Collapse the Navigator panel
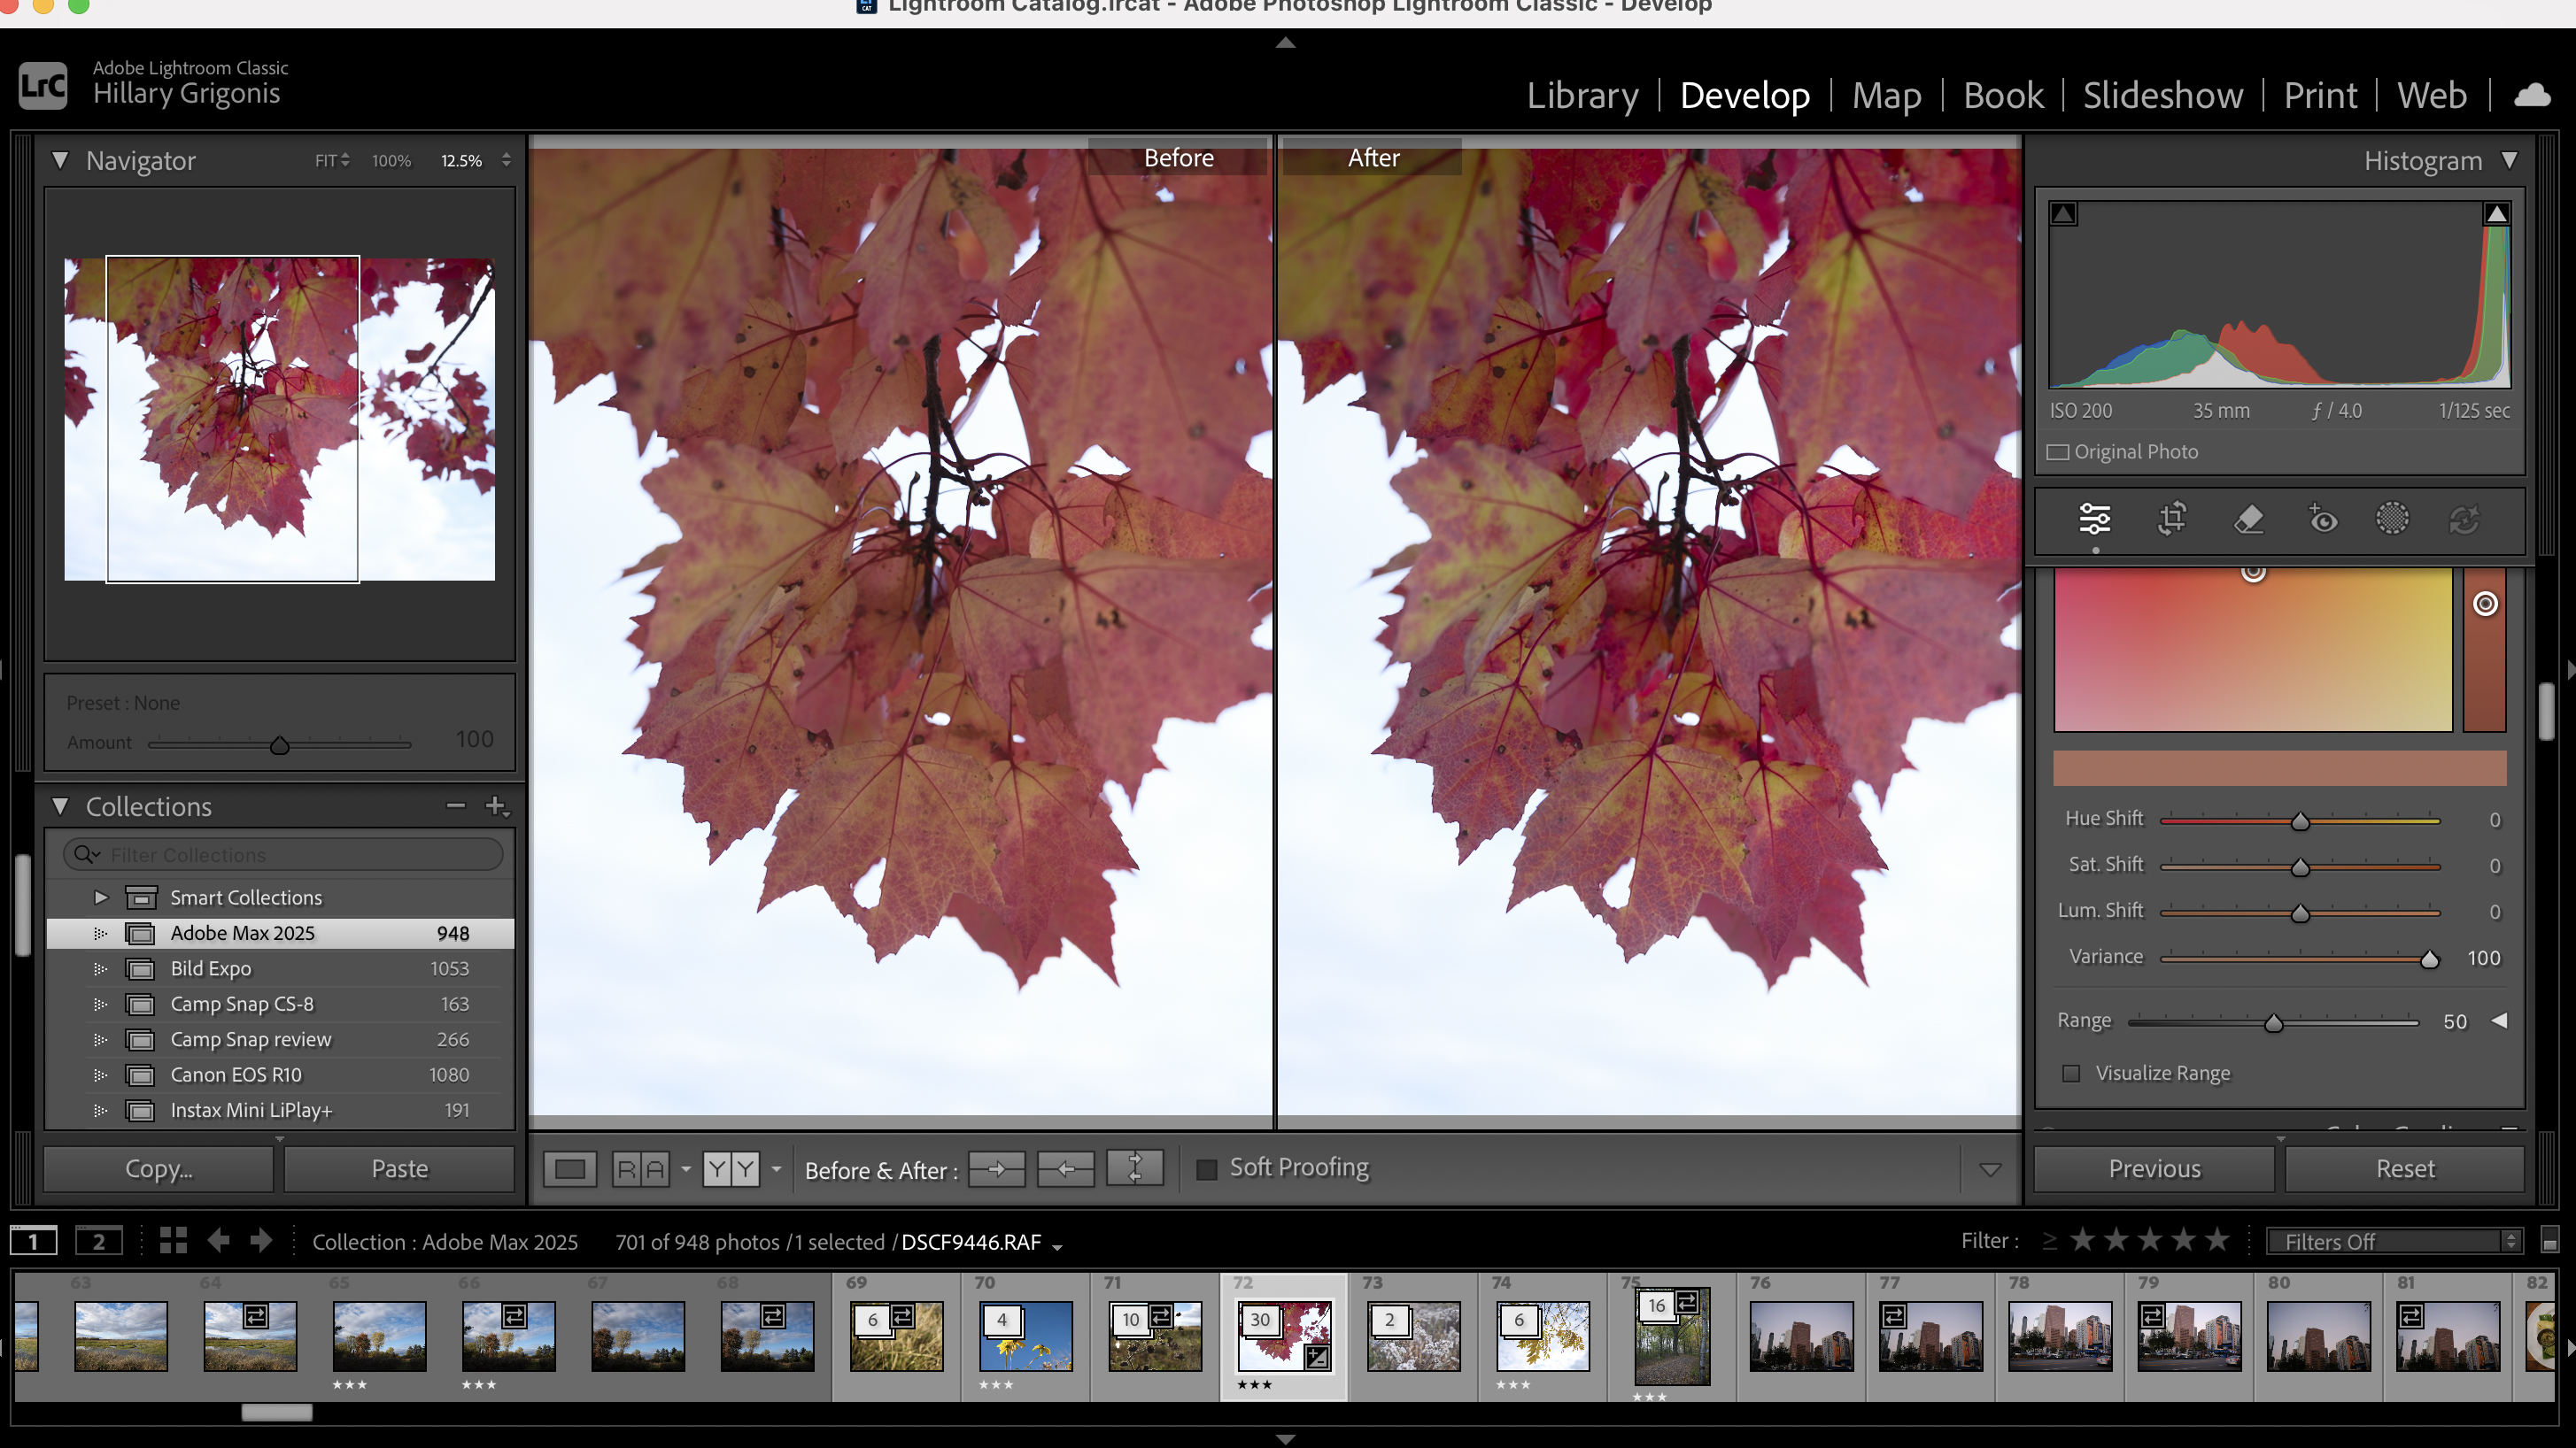 coord(60,161)
